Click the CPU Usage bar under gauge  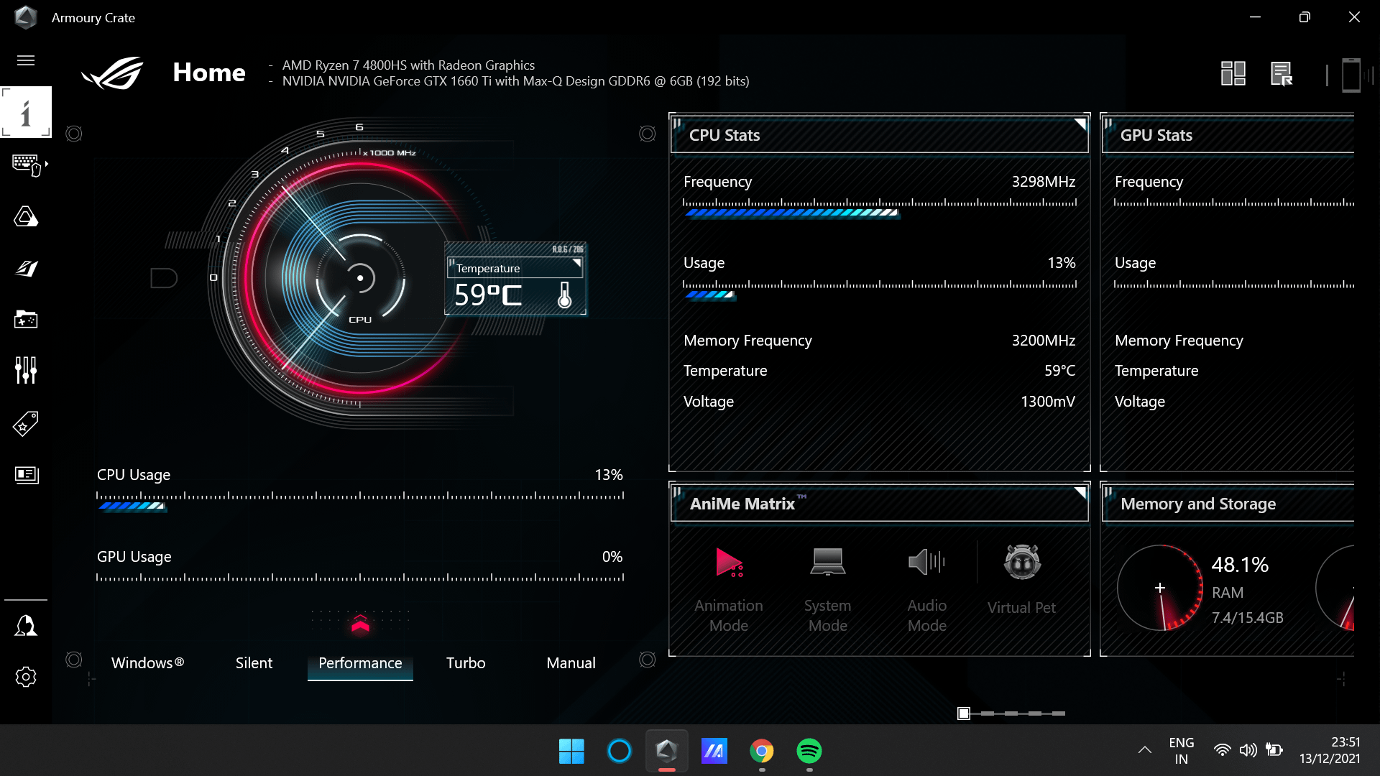pyautogui.click(x=360, y=501)
